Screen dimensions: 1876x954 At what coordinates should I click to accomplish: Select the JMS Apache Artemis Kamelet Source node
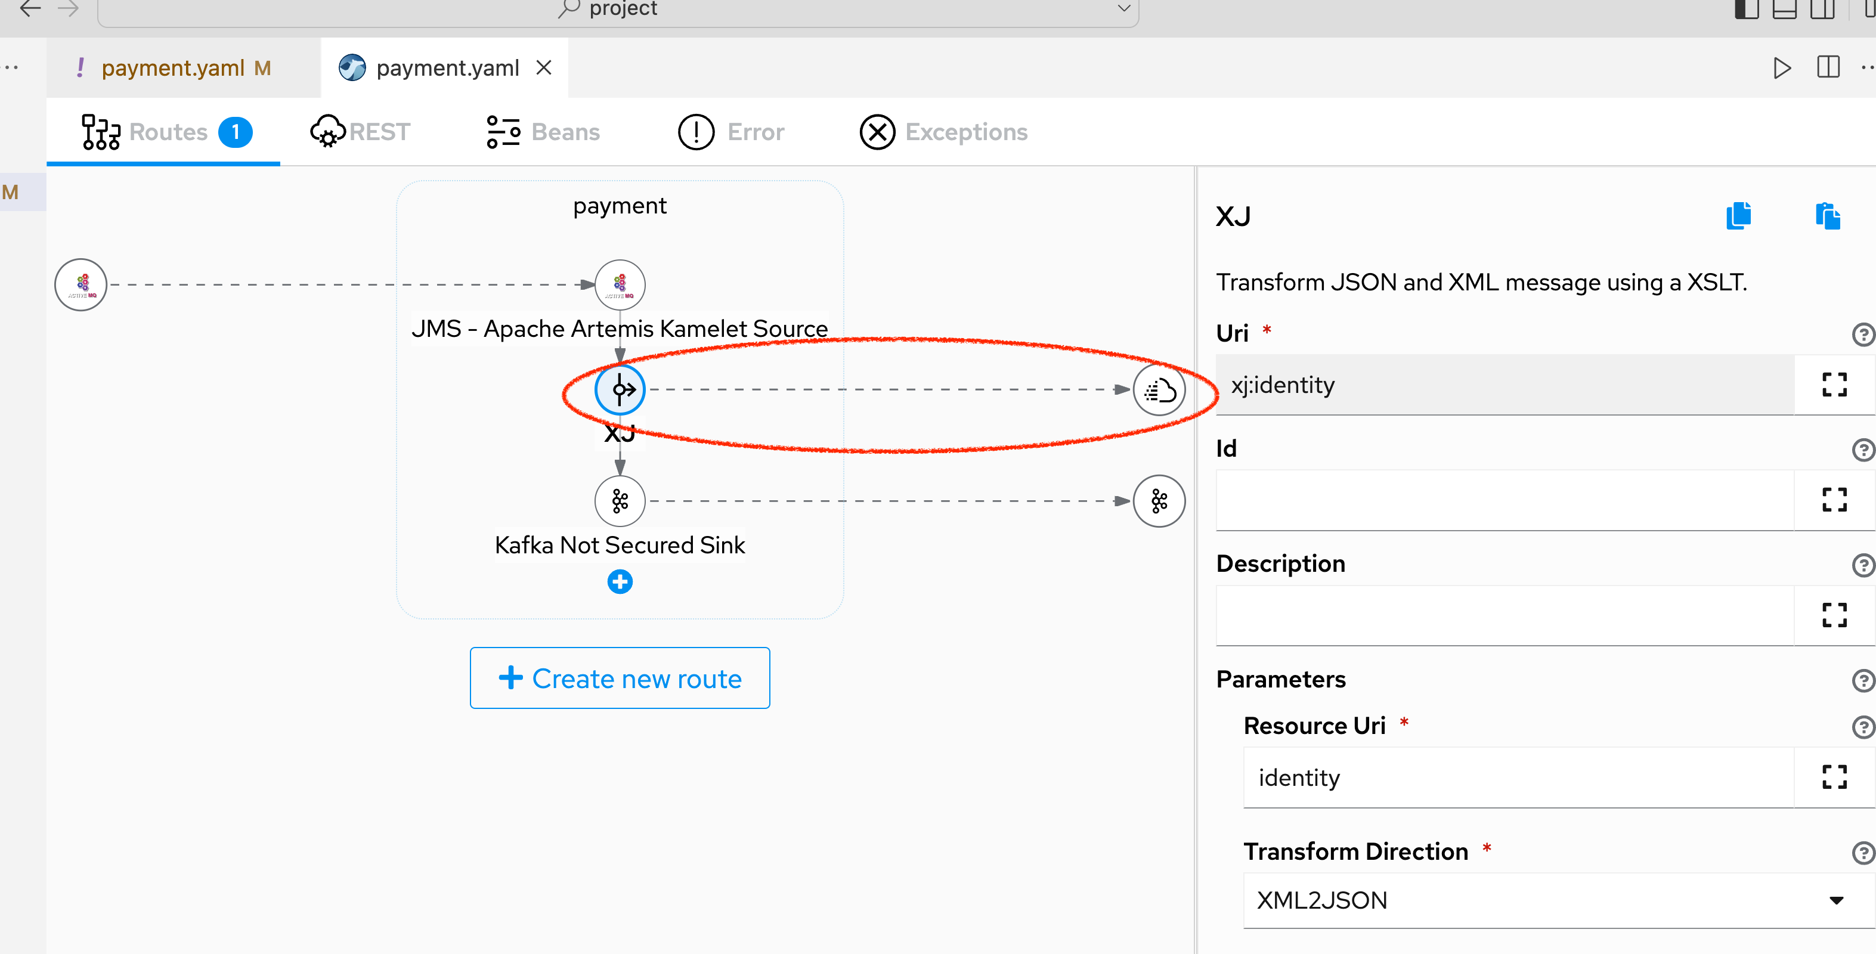point(620,284)
